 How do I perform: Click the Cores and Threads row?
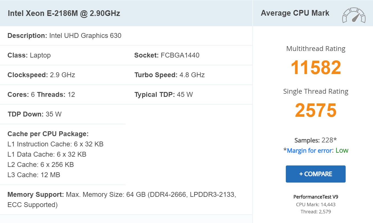click(41, 95)
